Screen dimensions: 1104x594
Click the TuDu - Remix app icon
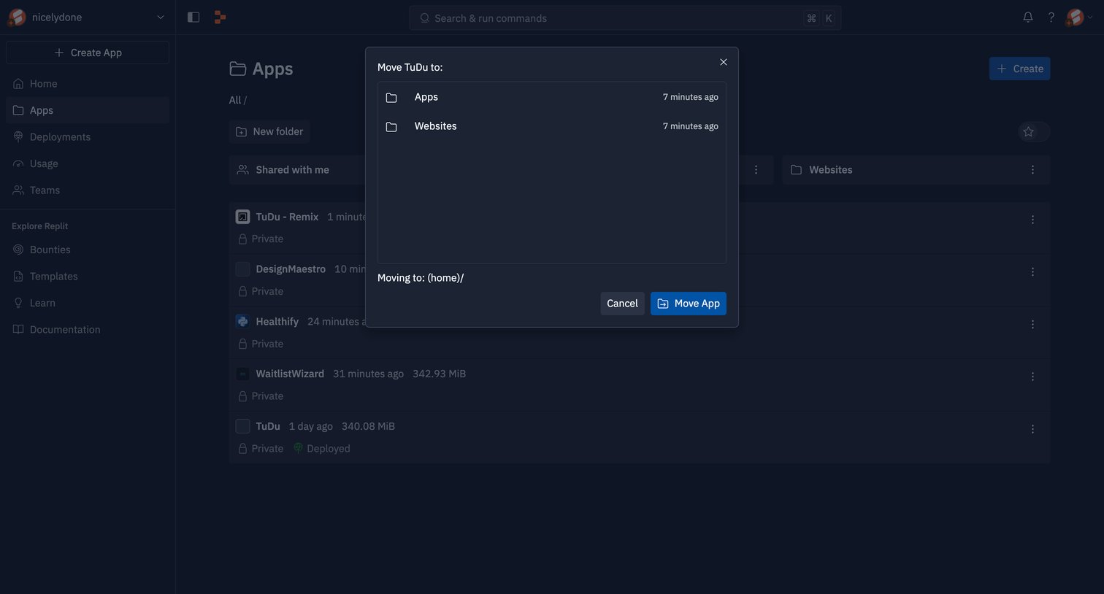(x=242, y=217)
